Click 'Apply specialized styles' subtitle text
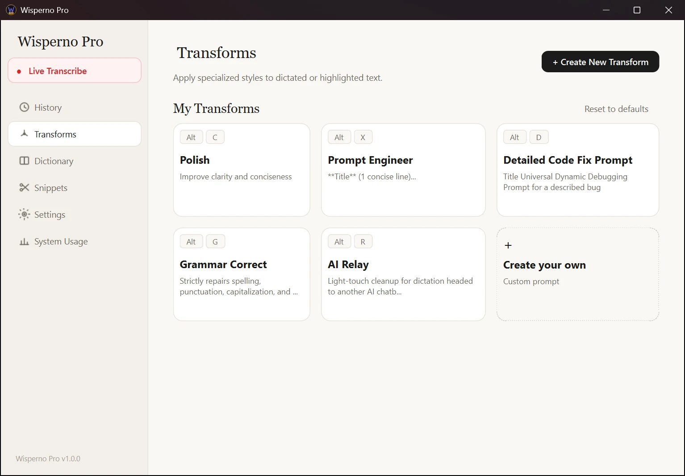This screenshot has width=685, height=476. tap(277, 78)
